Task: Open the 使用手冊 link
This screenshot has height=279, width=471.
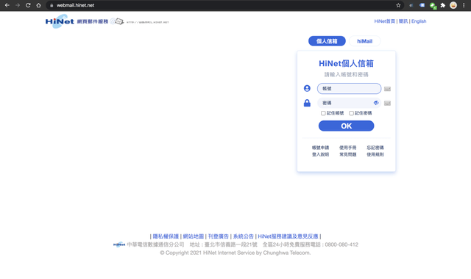Action: pyautogui.click(x=347, y=148)
